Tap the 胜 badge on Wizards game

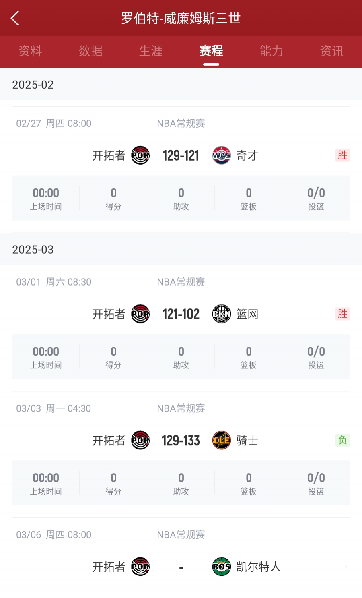[x=342, y=155]
